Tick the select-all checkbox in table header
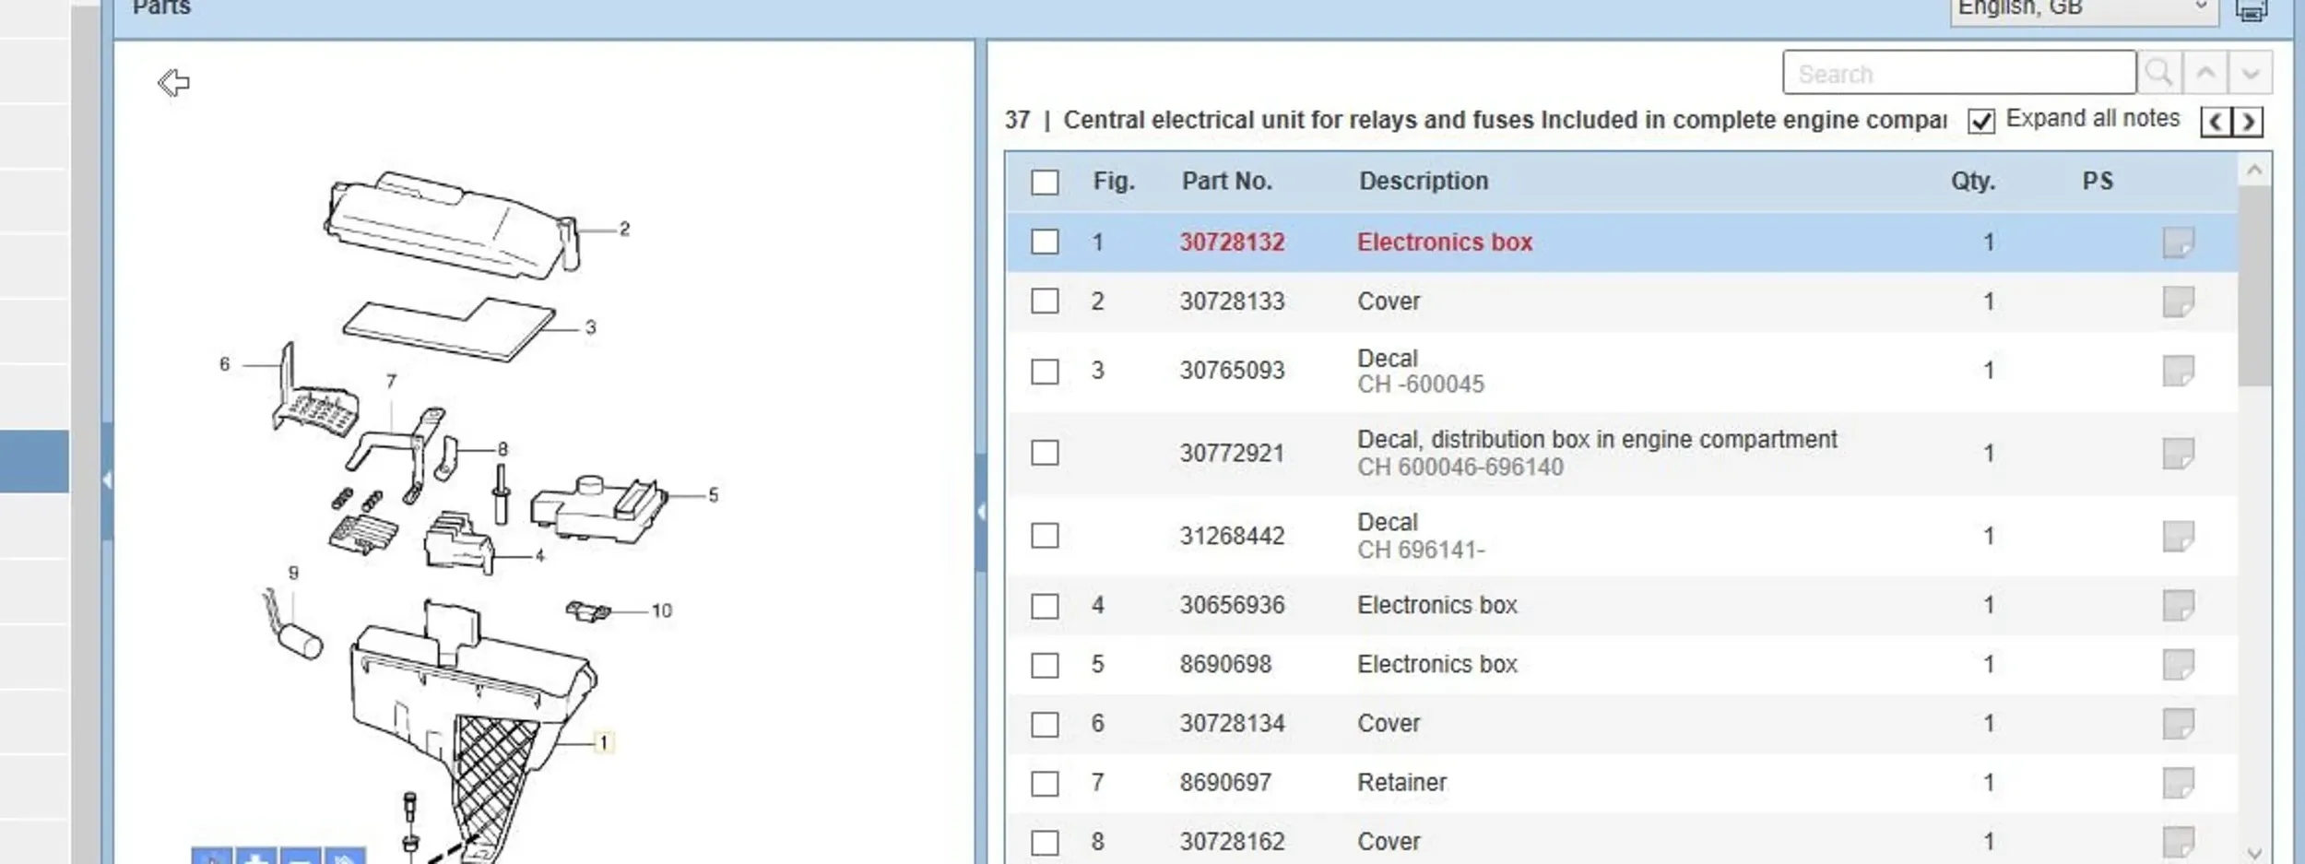This screenshot has width=2305, height=864. [1045, 182]
